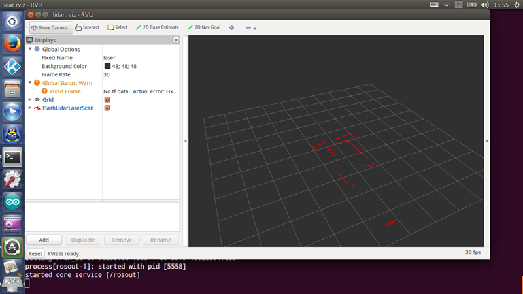Open Software Updater launcher icon
523x294 pixels.
pyautogui.click(x=12, y=247)
